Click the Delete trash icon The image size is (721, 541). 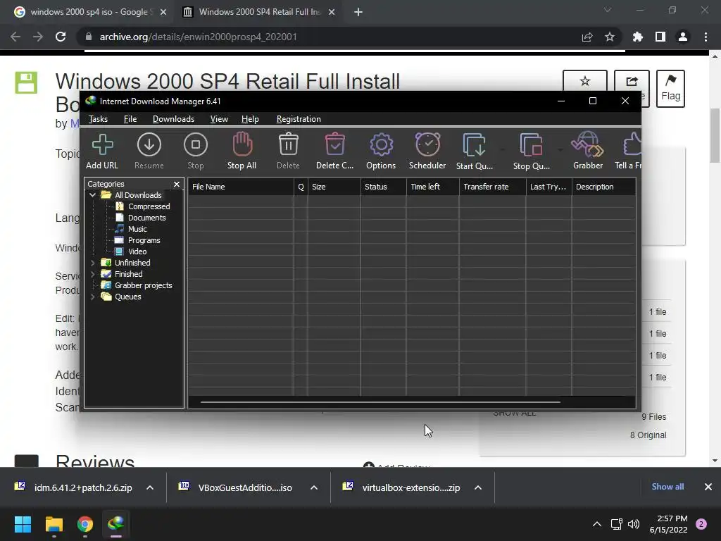[x=288, y=151]
